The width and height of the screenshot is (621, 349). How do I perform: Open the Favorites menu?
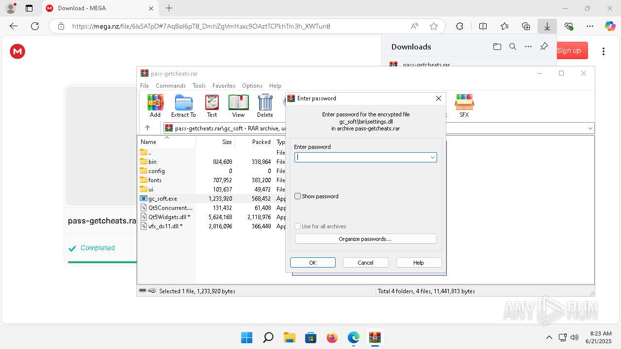pyautogui.click(x=224, y=86)
